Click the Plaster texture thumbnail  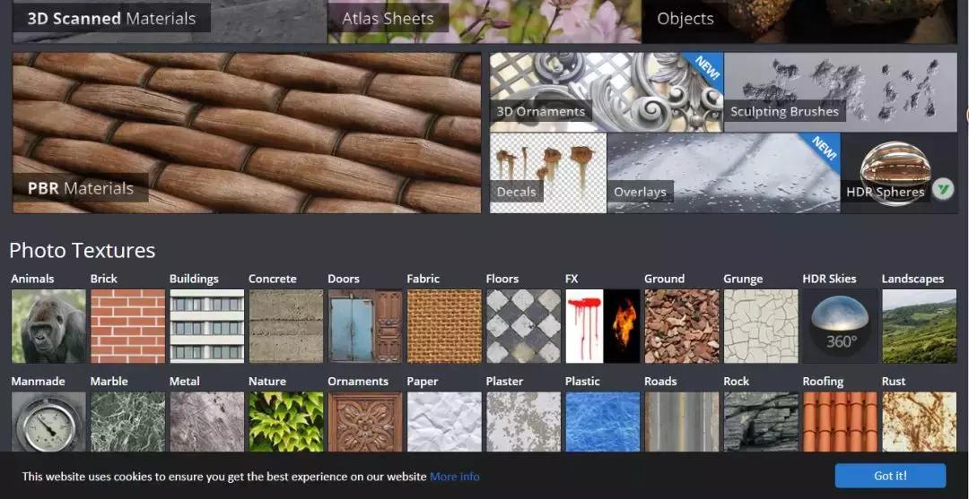[523, 422]
